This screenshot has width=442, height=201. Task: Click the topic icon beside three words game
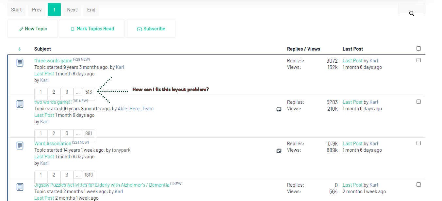20,63
